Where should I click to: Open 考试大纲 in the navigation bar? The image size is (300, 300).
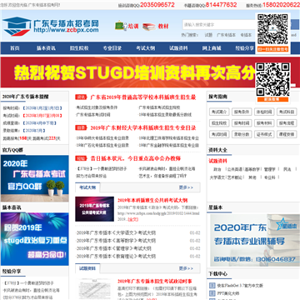(x=146, y=48)
